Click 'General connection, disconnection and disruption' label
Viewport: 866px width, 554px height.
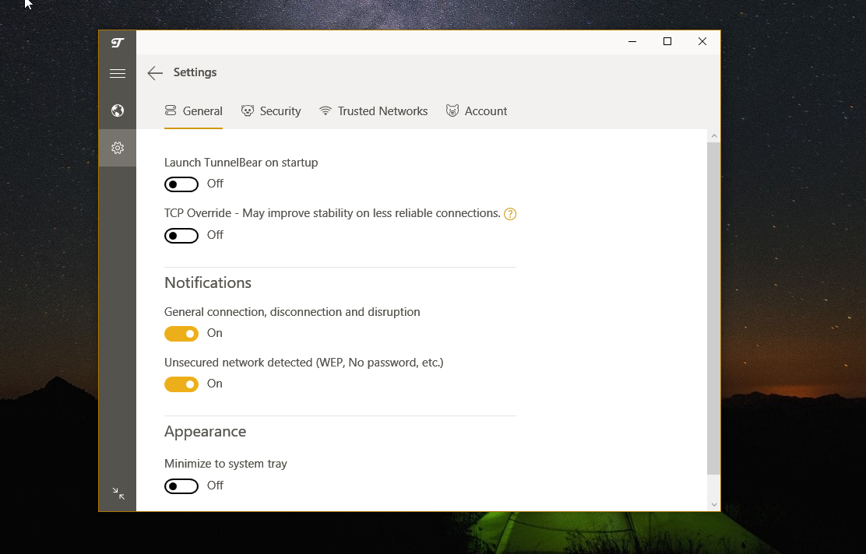(x=292, y=312)
